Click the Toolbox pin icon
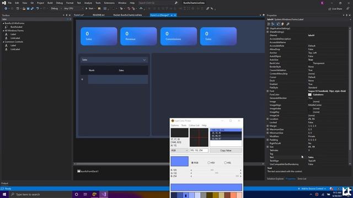 (x=66, y=15)
